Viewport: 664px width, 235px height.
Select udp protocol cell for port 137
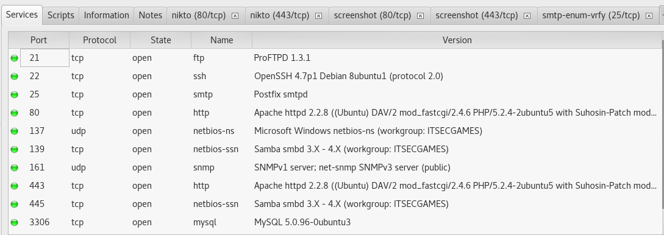click(99, 131)
